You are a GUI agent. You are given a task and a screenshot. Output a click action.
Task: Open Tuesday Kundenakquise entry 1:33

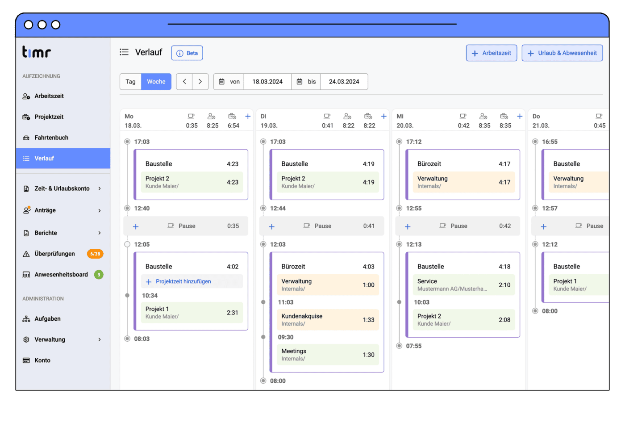click(x=328, y=320)
